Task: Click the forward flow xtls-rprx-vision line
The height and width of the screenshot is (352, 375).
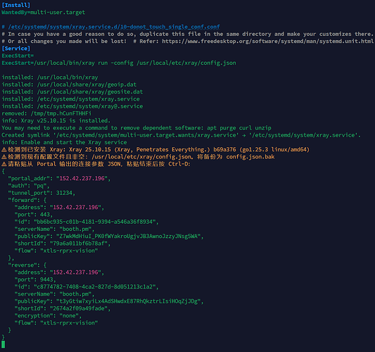Action: (x=56, y=251)
